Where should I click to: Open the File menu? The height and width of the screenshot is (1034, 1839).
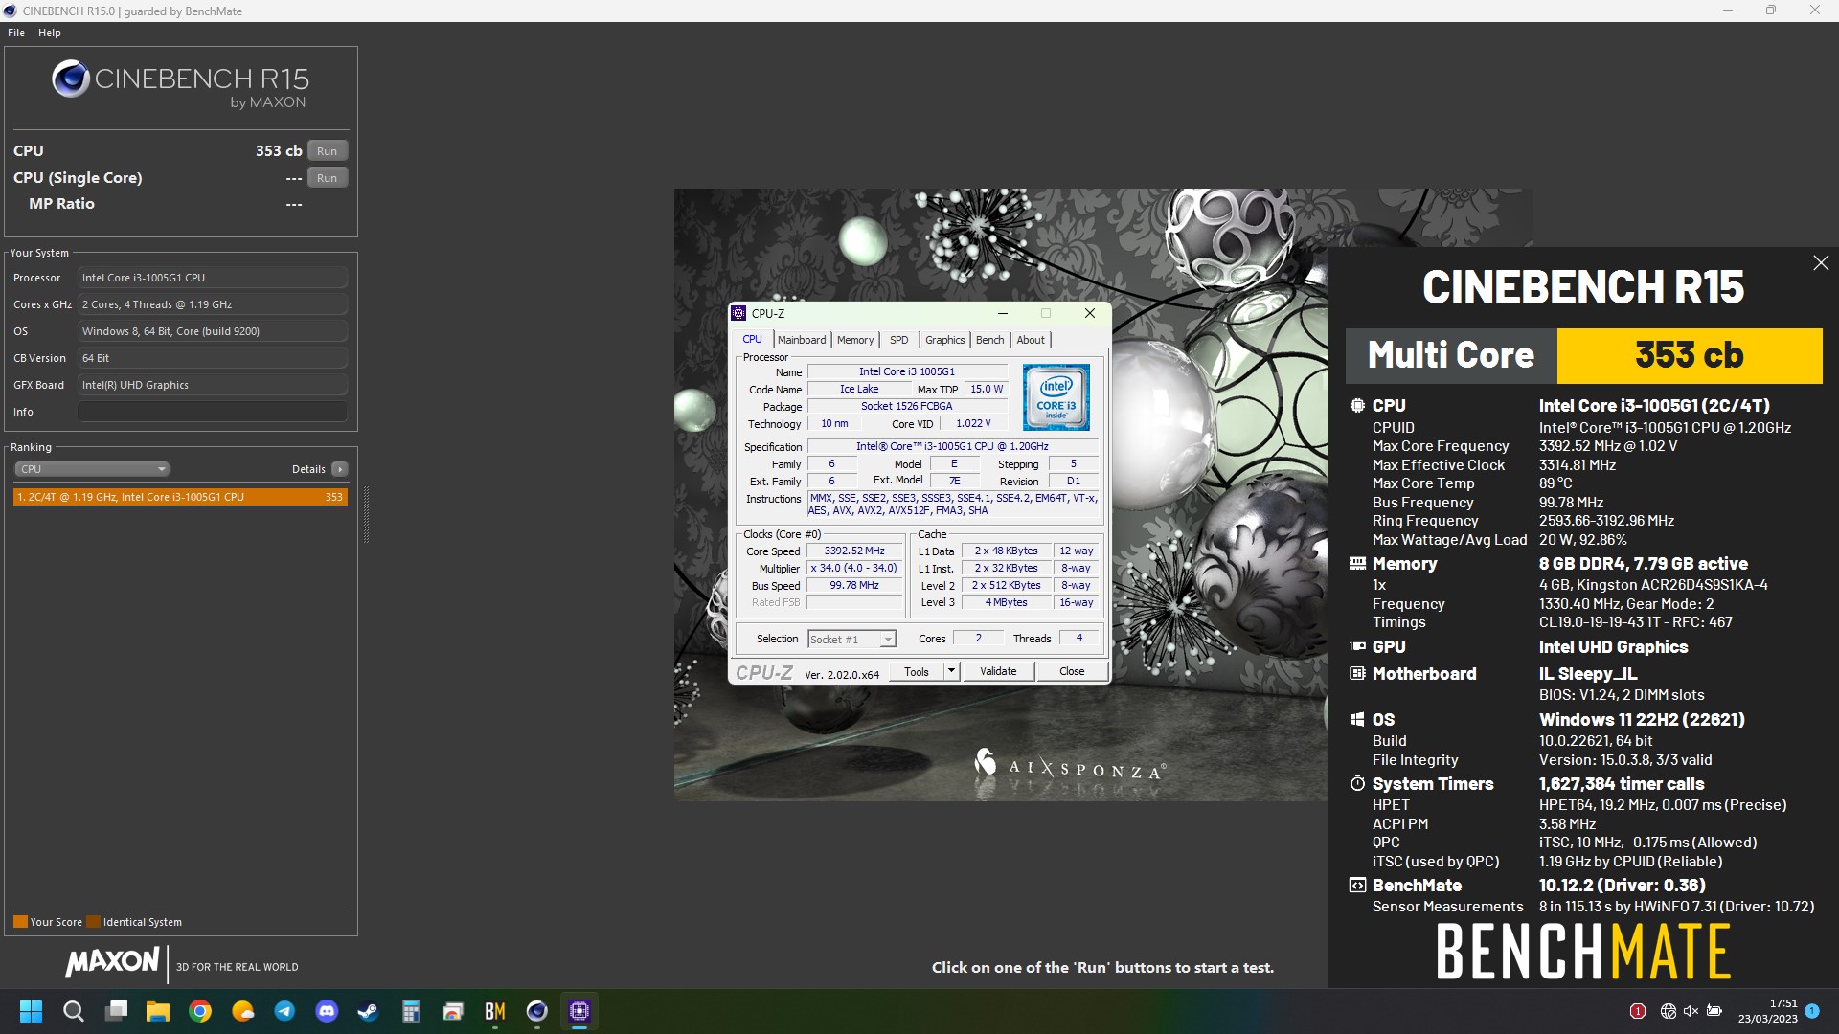click(16, 33)
